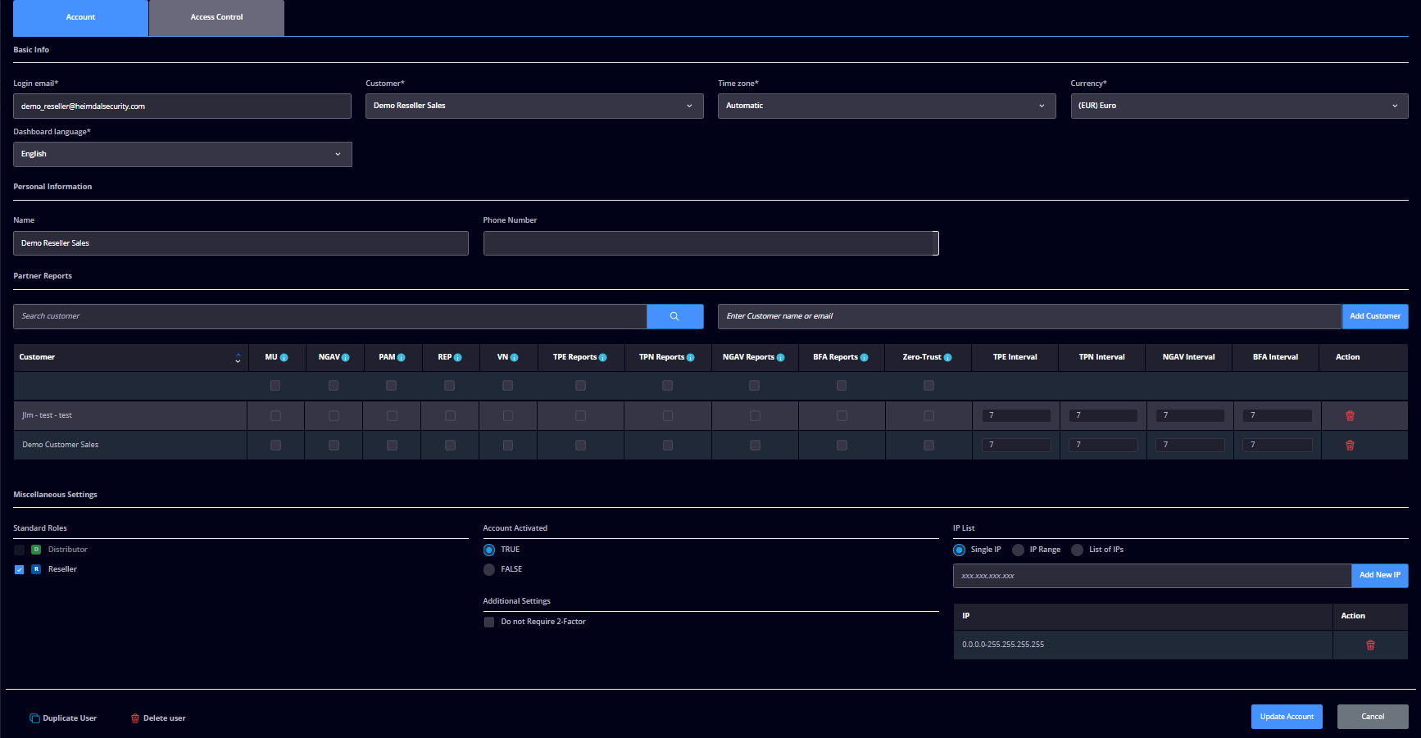
Task: Edit TPN Interval for Demo Customer Sales
Action: [x=1103, y=446]
